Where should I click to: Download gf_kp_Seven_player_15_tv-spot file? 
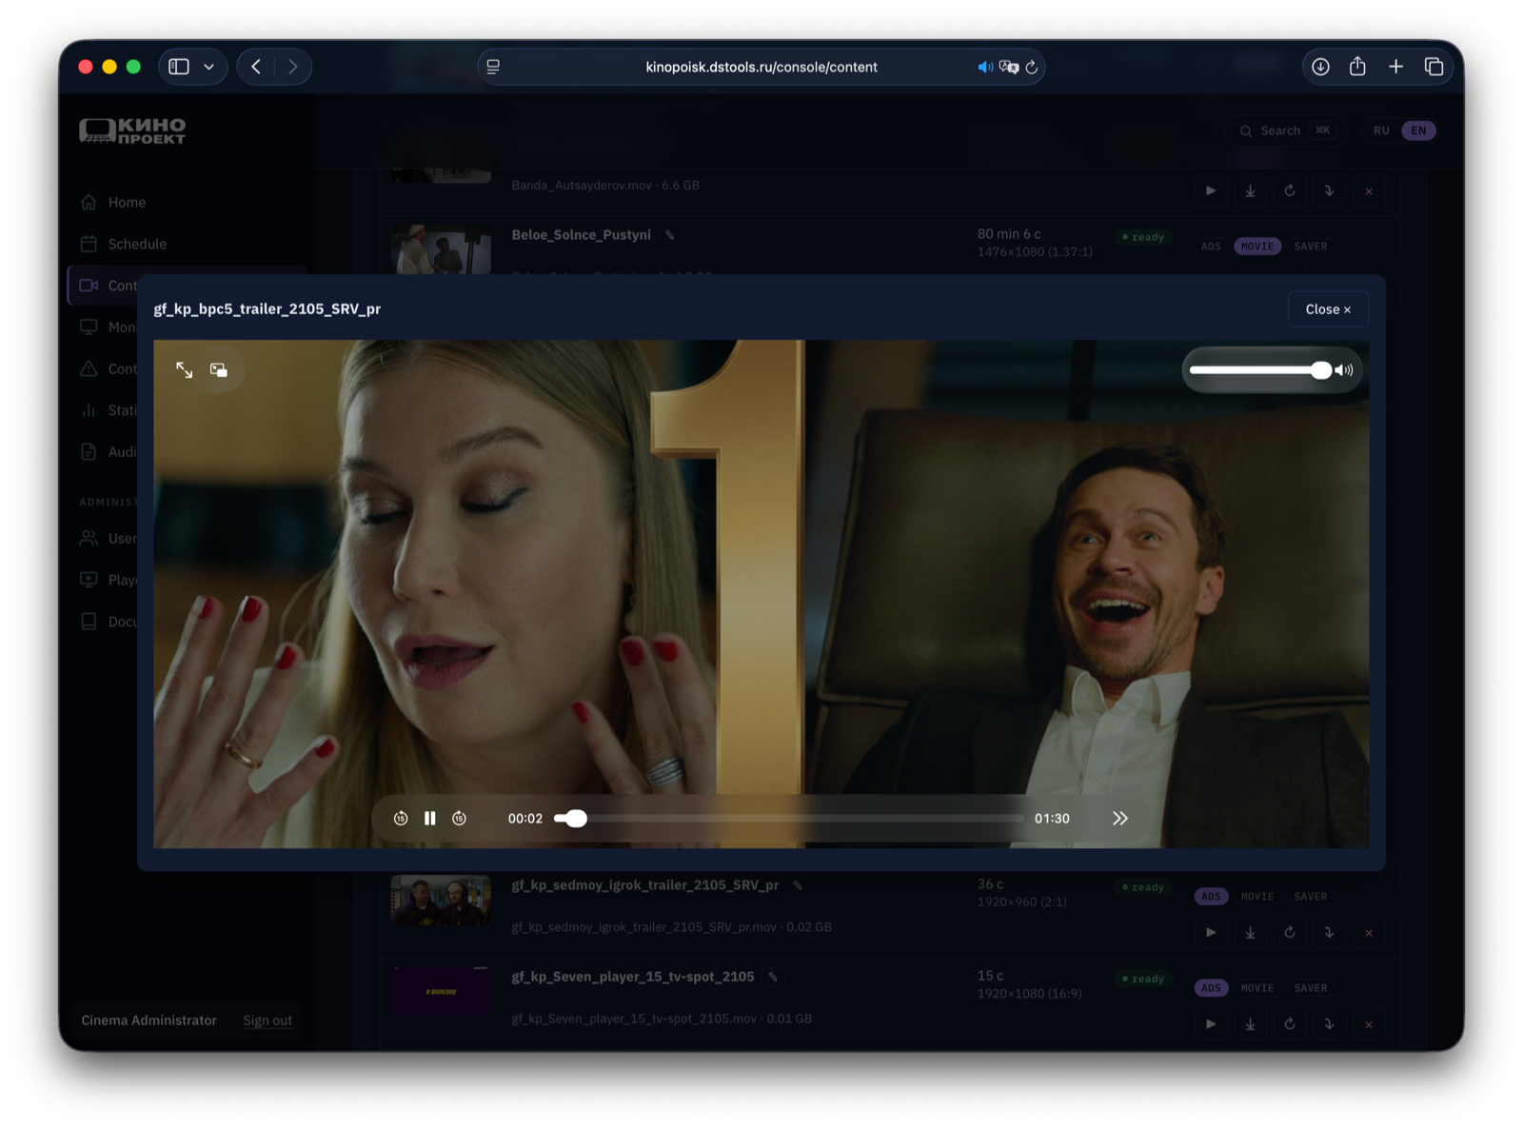point(1251,1024)
